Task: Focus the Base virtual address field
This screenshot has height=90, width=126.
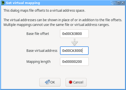Action: [x=74, y=51]
